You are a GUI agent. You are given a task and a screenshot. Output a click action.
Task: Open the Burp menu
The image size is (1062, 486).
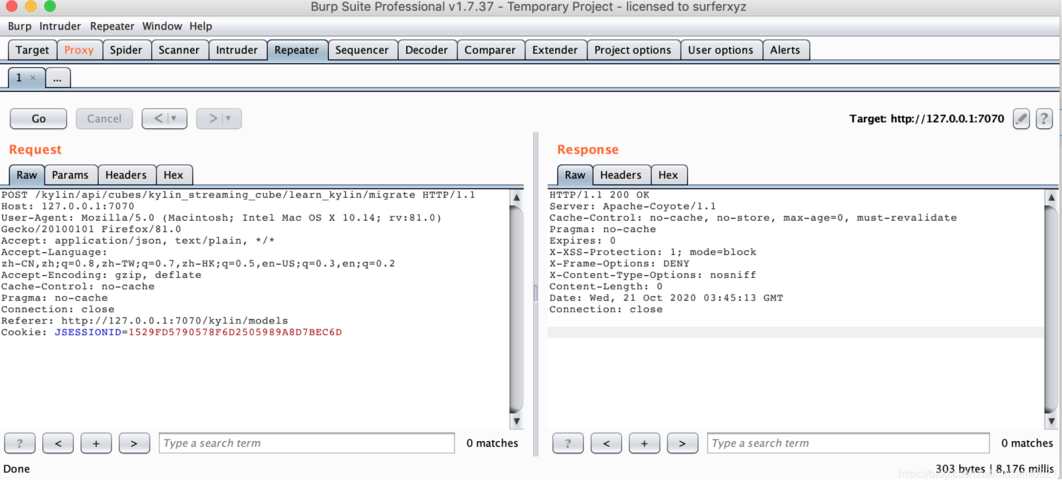click(19, 26)
